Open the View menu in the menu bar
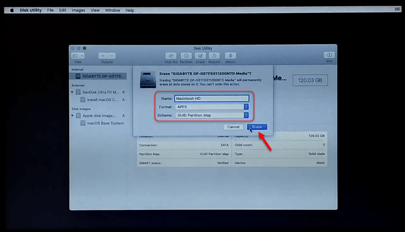Viewport: 405px width, 232px height. coord(95,10)
